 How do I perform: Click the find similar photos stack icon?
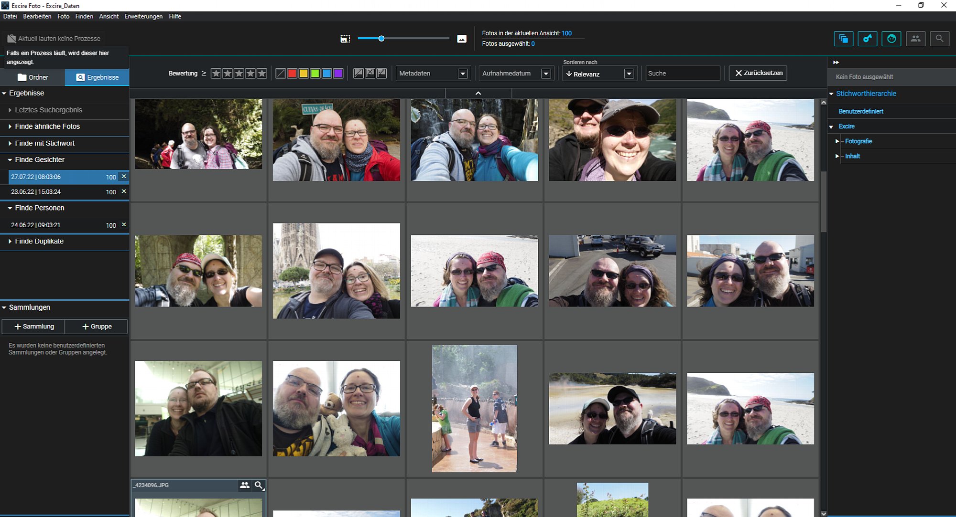844,39
